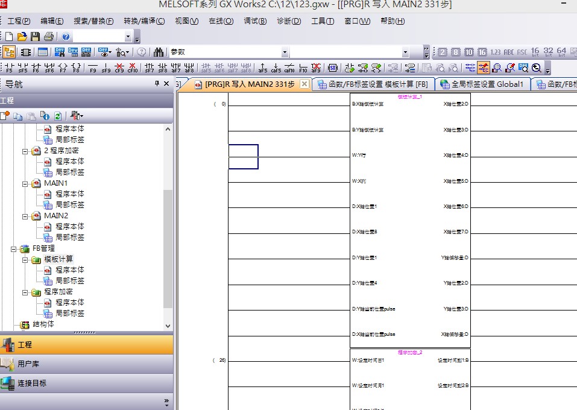
Task: Click navigation tree vertical scrollbar down arrow
Action: coord(168,326)
